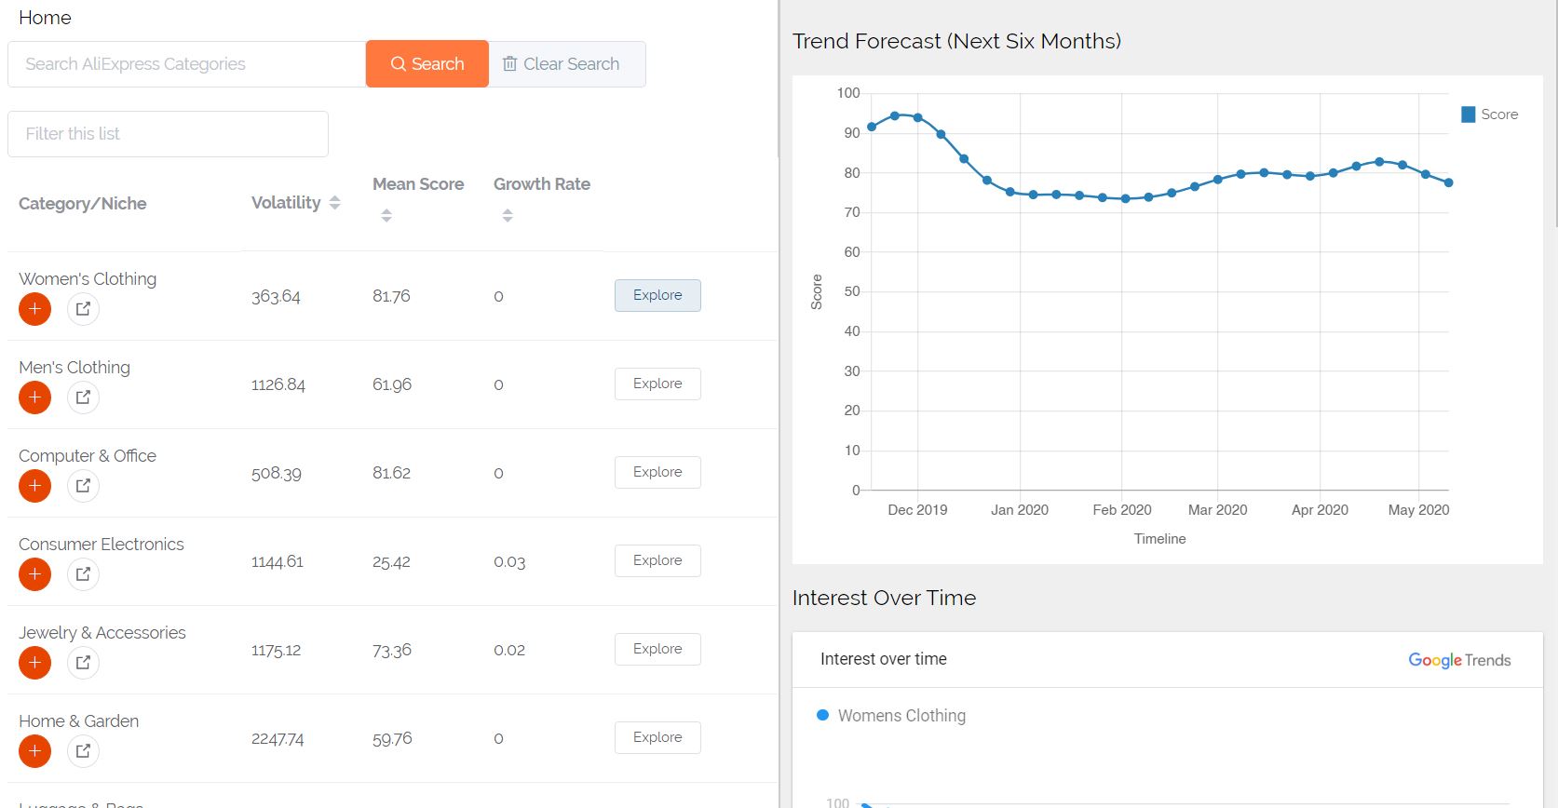
Task: Open Men's Clothing external link icon
Action: coord(83,397)
